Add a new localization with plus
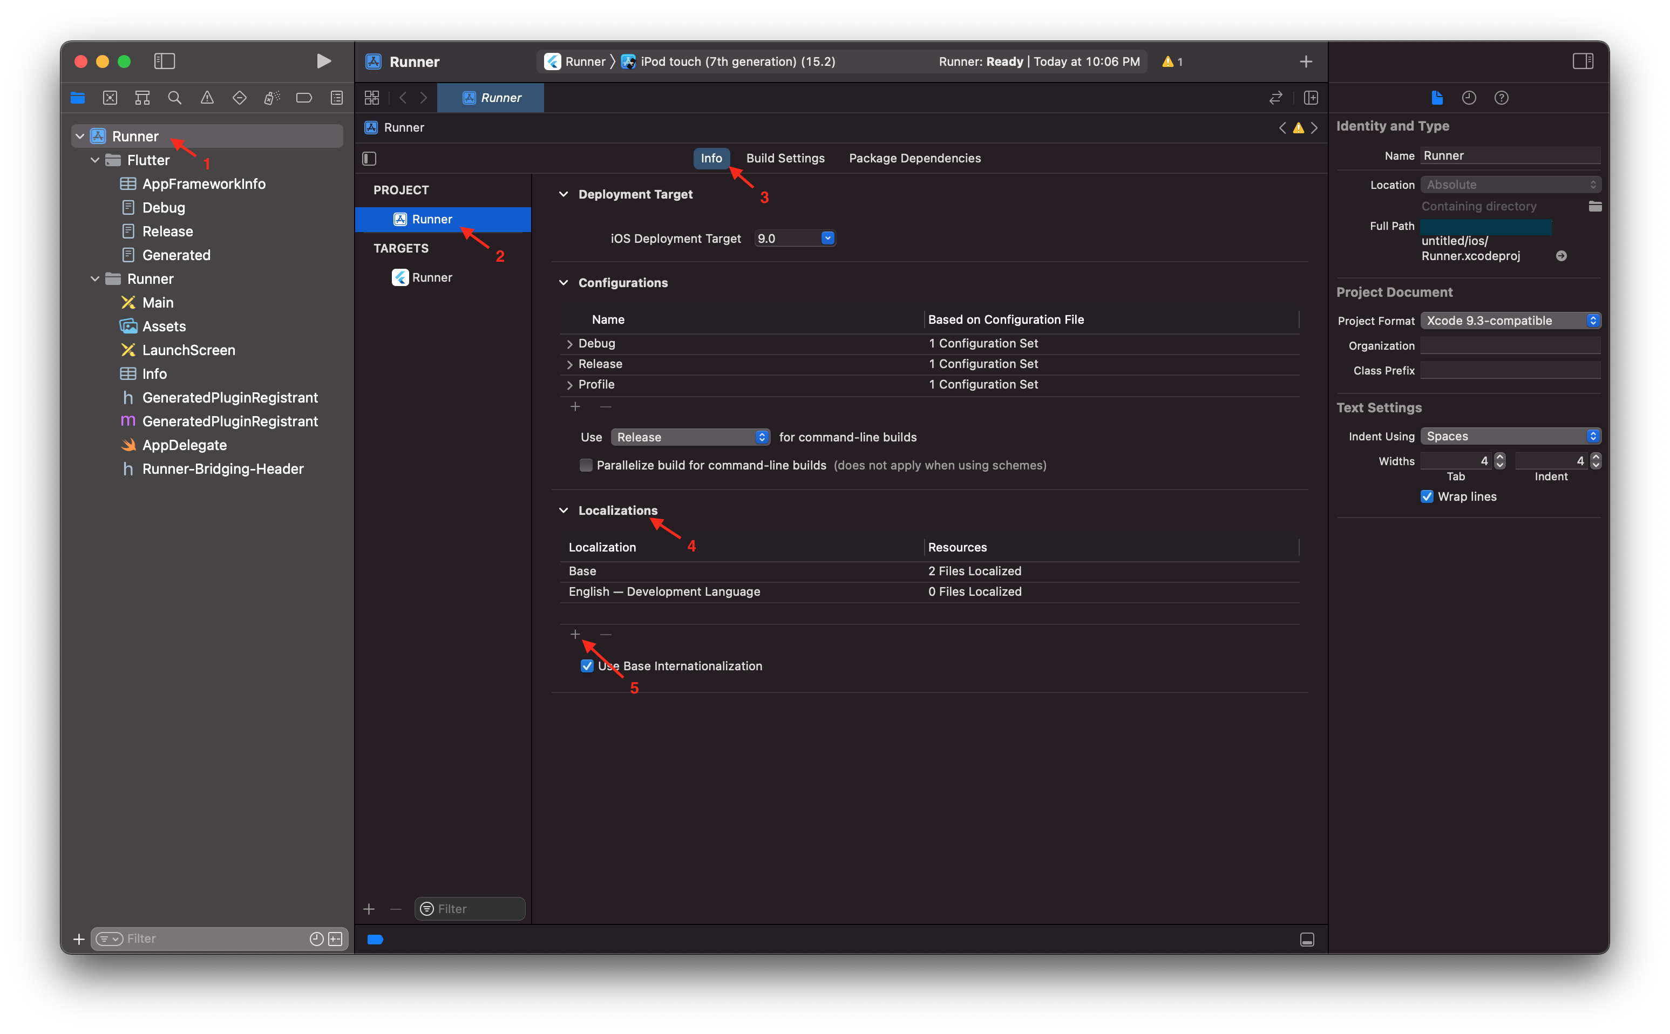Viewport: 1670px width, 1034px height. click(x=575, y=634)
